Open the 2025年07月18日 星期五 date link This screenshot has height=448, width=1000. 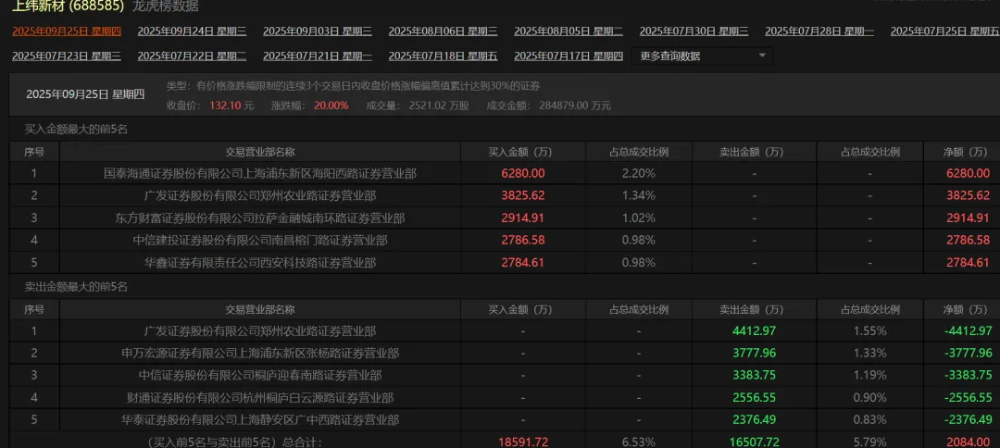[x=444, y=56]
